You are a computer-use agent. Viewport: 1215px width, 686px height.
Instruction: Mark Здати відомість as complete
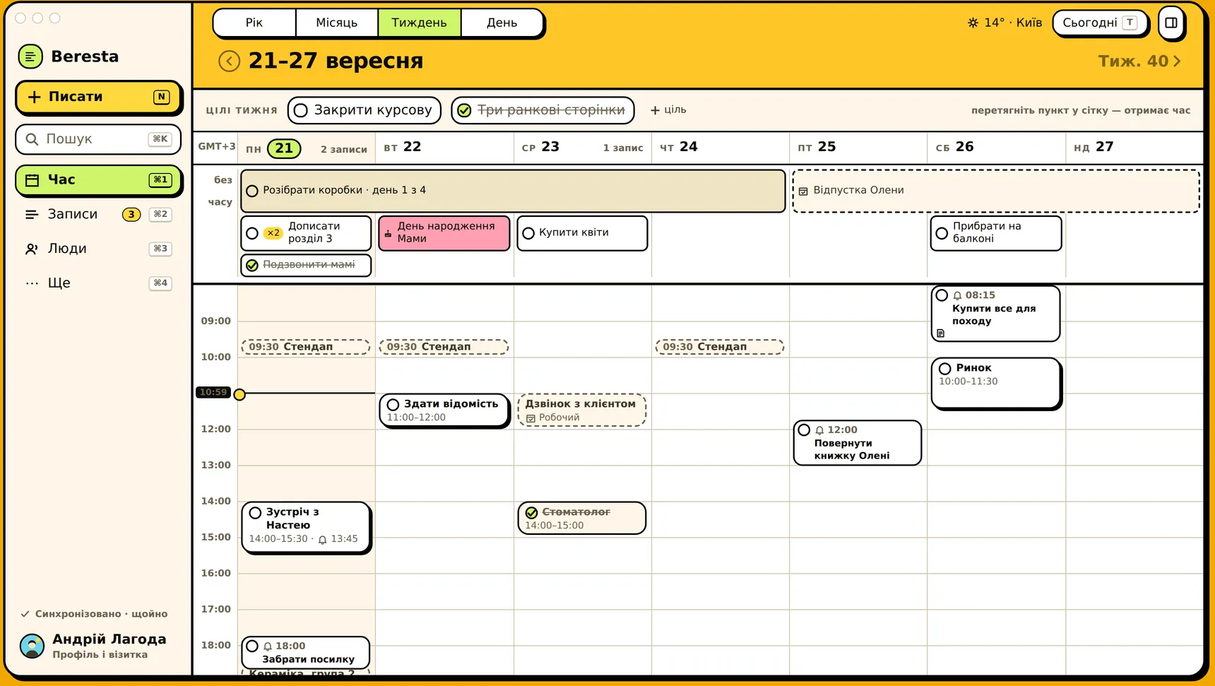(393, 405)
